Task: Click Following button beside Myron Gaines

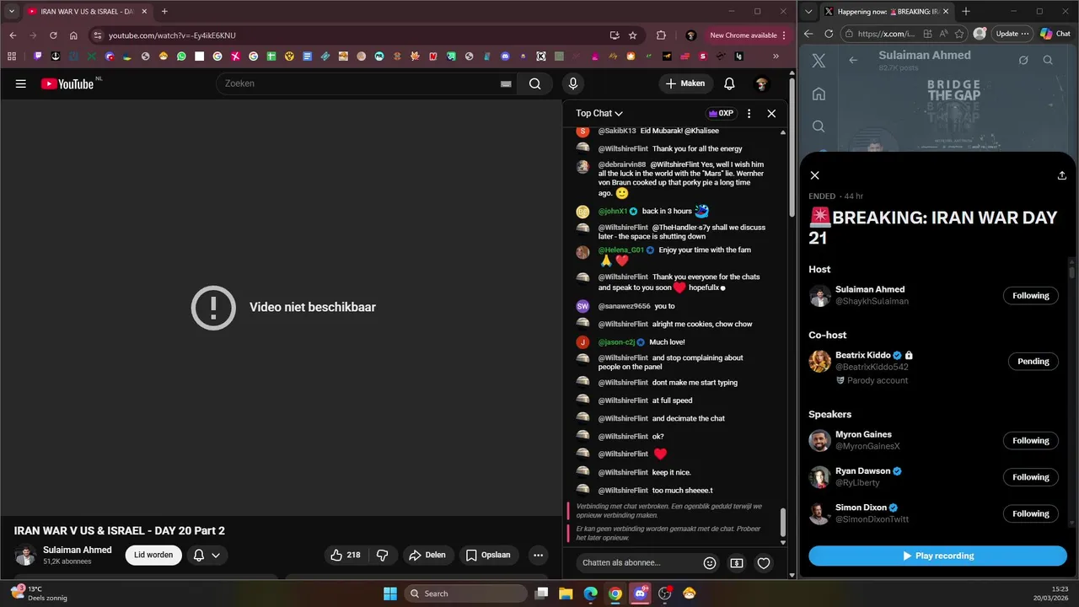Action: [x=1031, y=441]
